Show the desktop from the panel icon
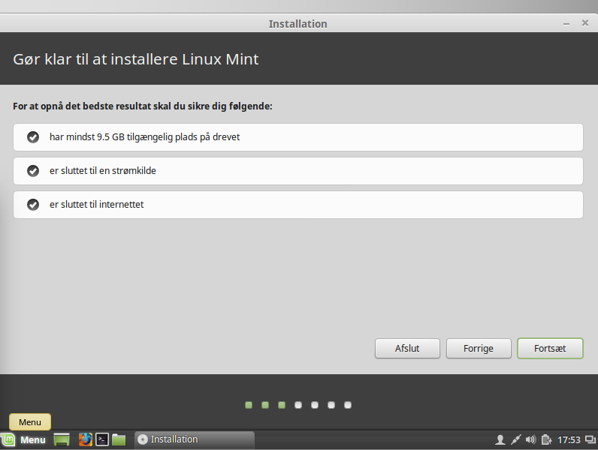Screen dimensions: 598x450 coord(62,439)
